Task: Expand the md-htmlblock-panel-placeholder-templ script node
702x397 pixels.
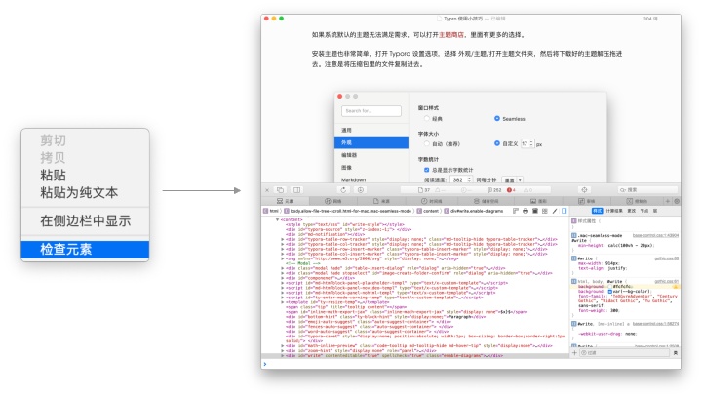Action: click(x=283, y=283)
